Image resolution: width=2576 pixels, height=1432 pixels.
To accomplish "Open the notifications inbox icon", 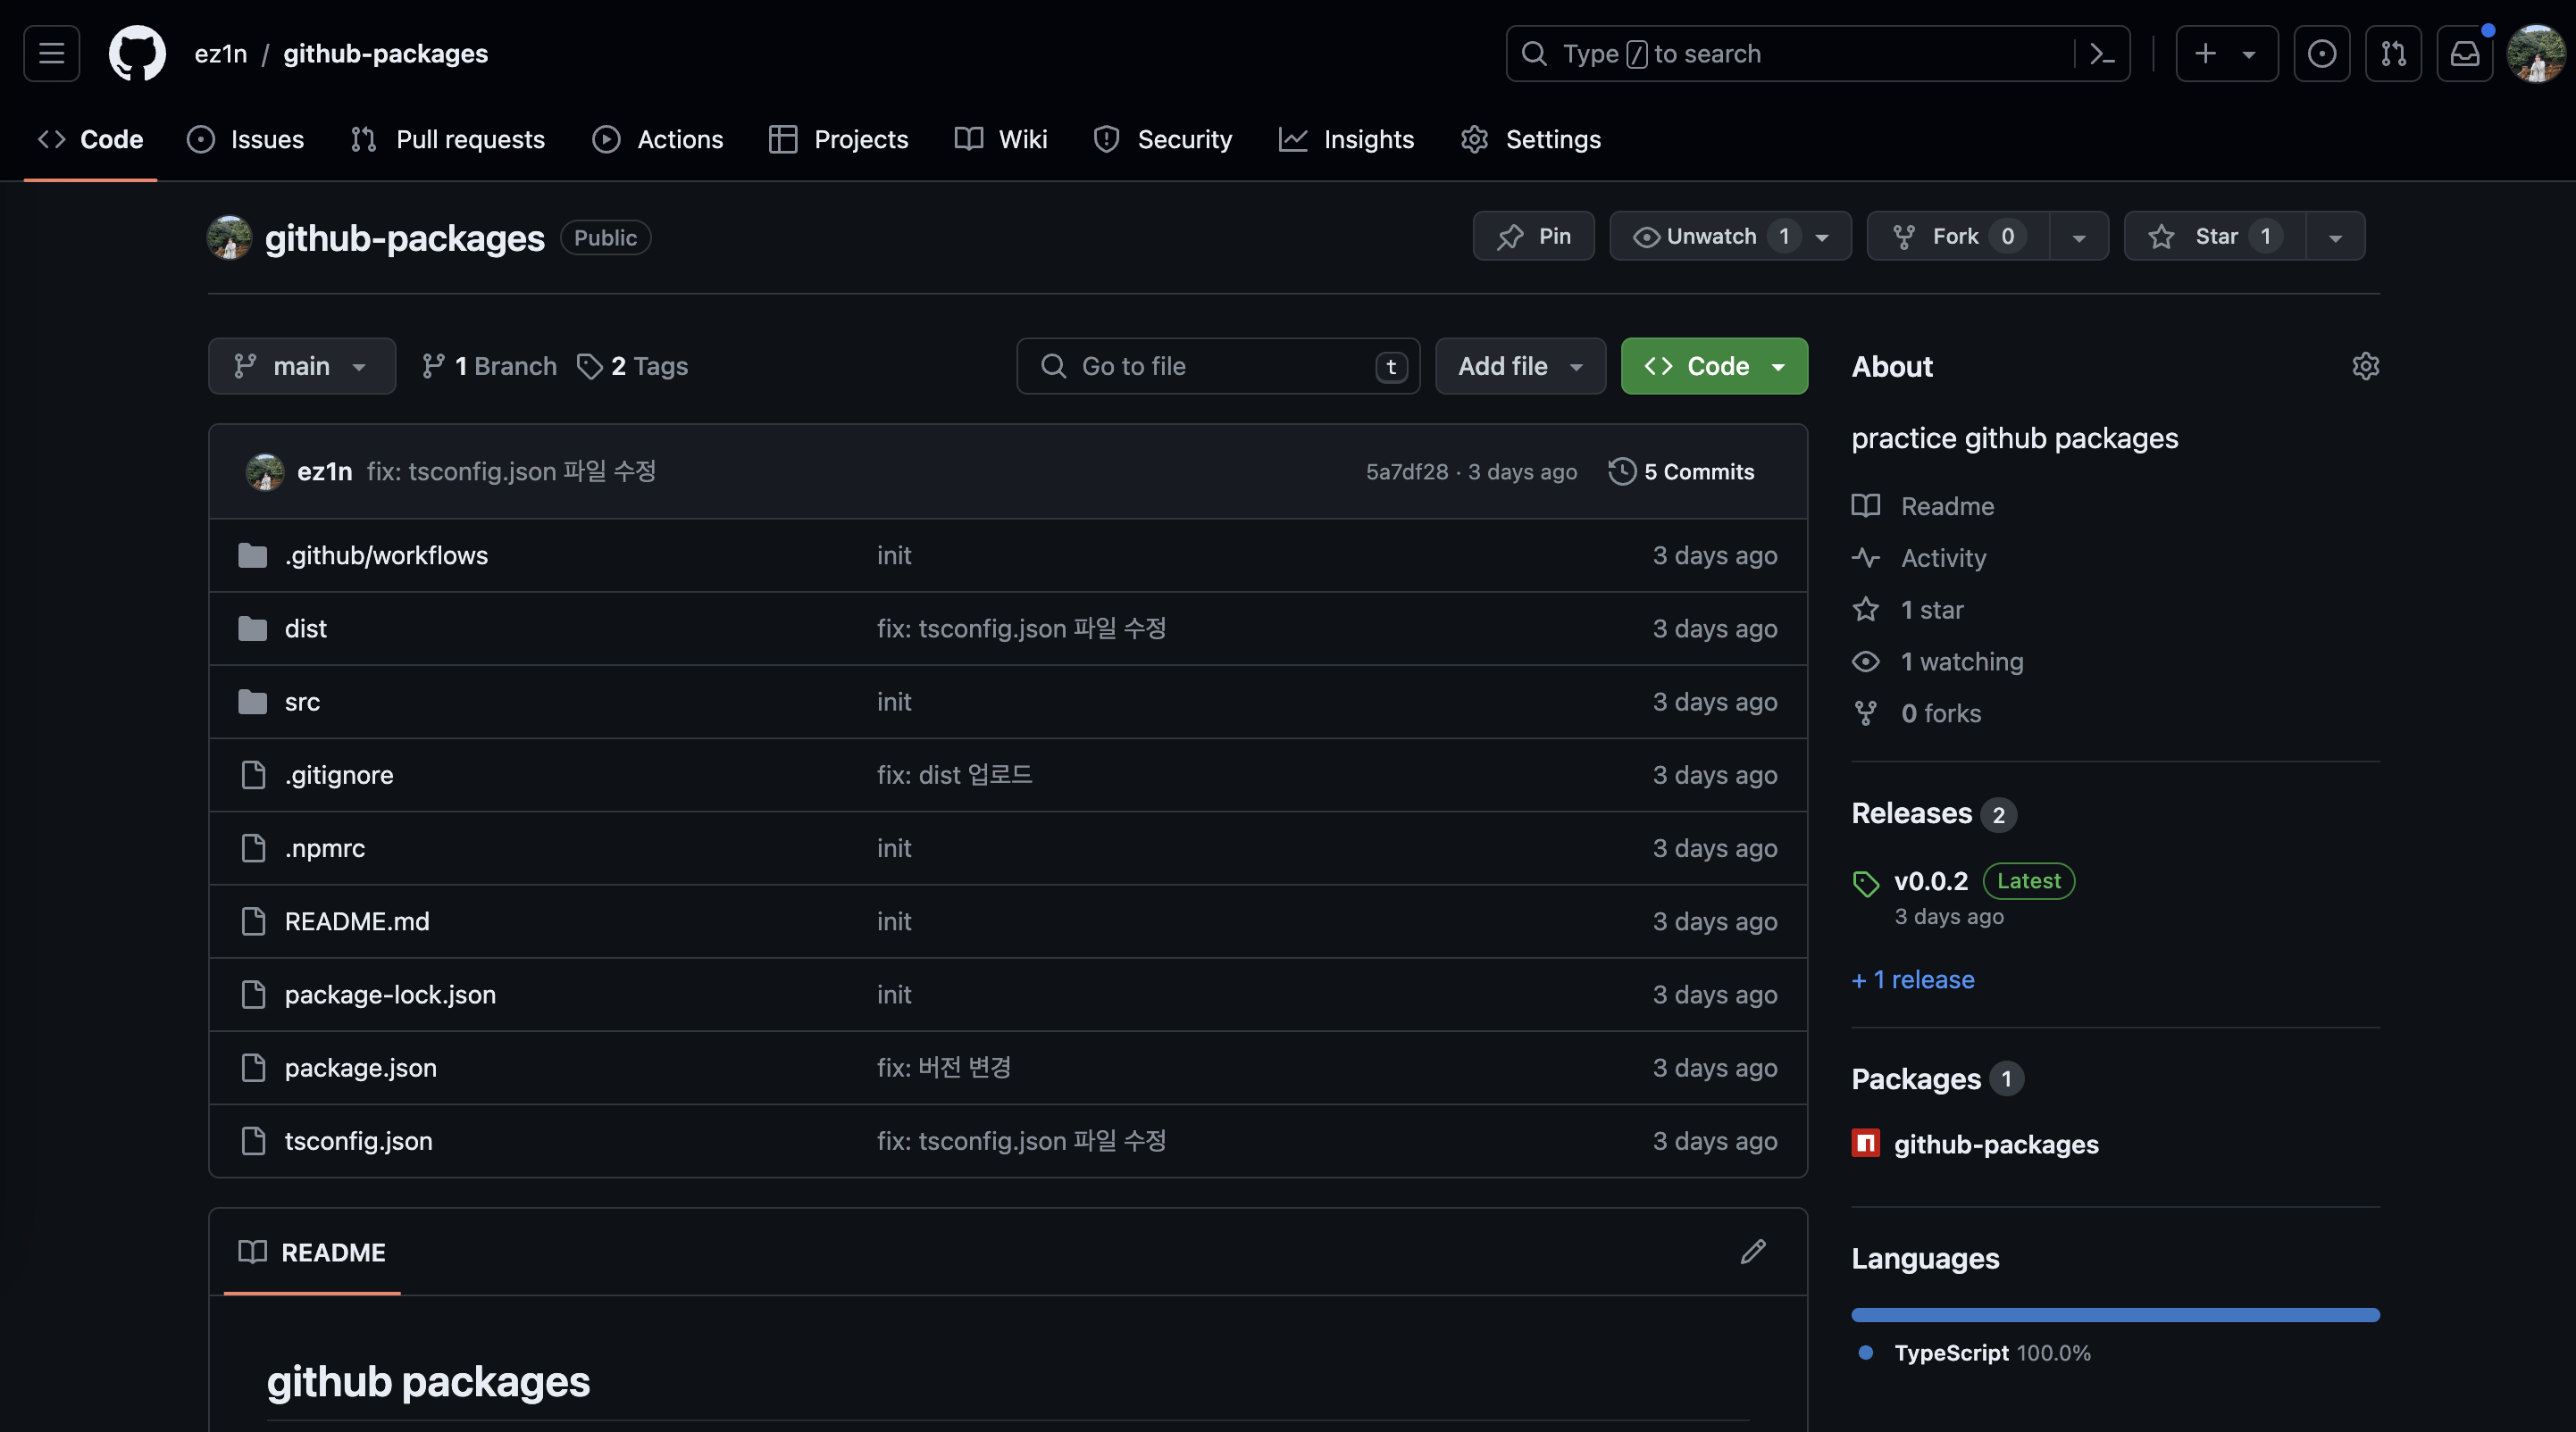I will pyautogui.click(x=2464, y=53).
